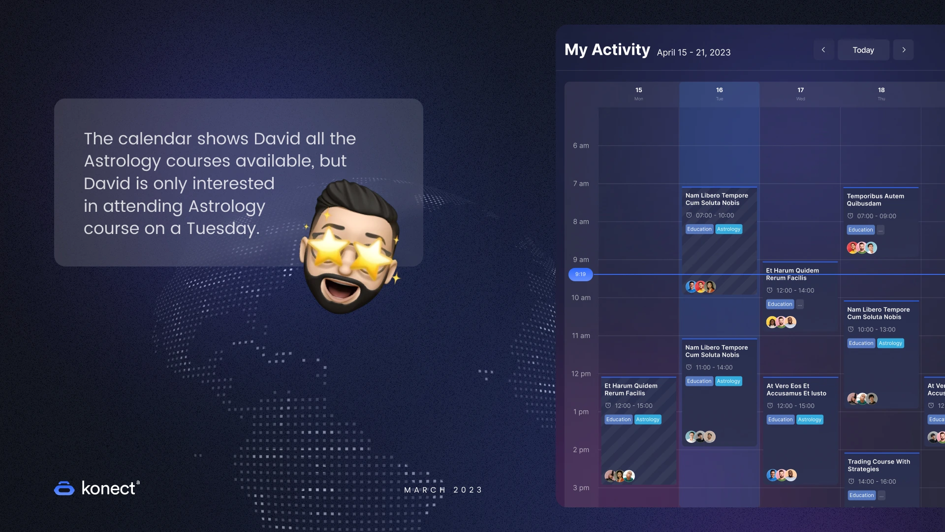Click Astrology tag on Monday 12:00 event
Image resolution: width=945 pixels, height=532 pixels.
point(648,420)
